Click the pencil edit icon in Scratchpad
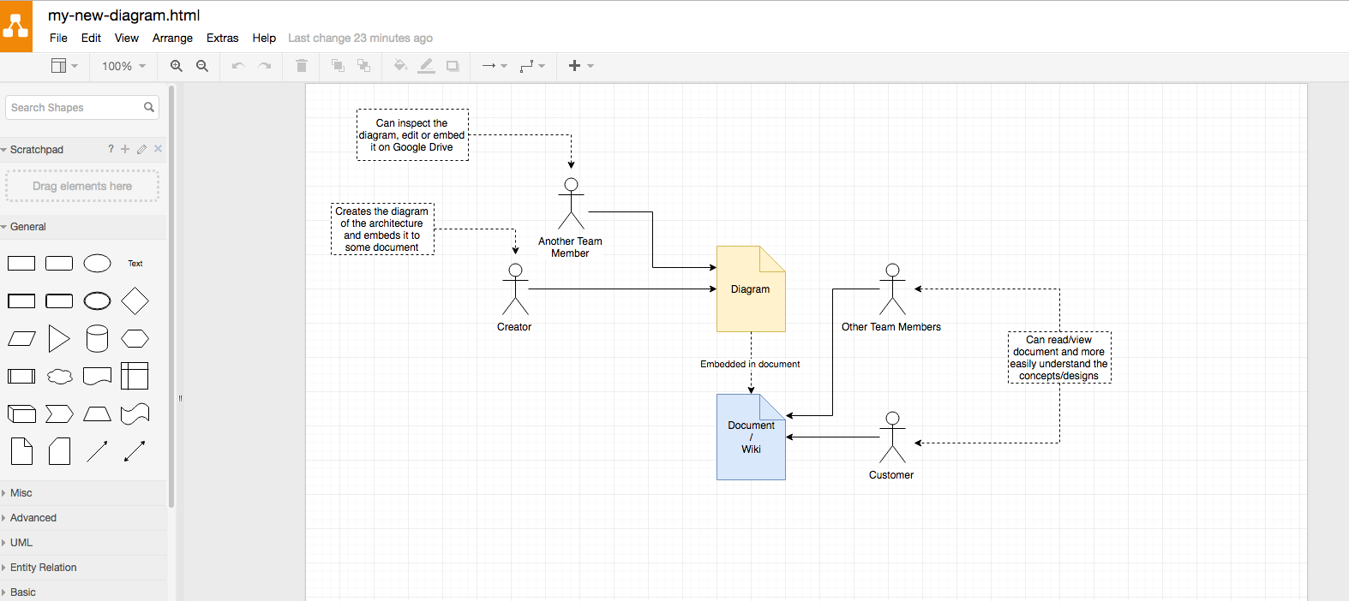Viewport: 1349px width, 601px height. click(x=141, y=149)
